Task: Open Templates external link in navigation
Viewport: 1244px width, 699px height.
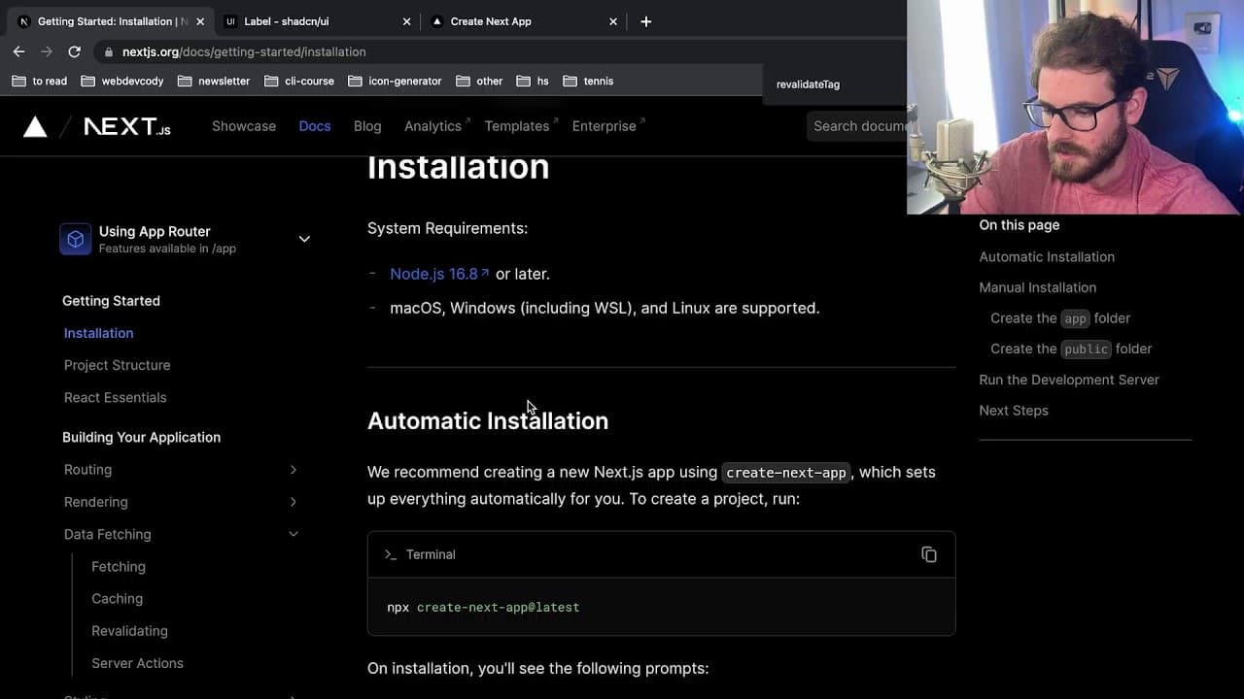Action: point(521,126)
